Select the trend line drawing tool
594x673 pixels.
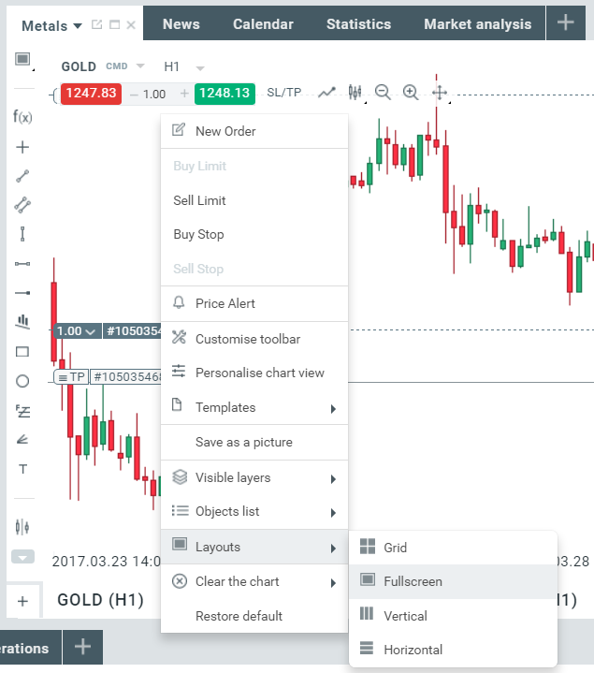click(x=22, y=175)
